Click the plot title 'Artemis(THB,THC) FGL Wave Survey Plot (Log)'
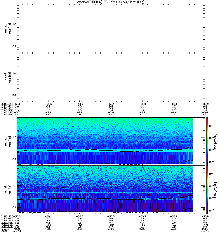Image resolution: width=219 pixels, height=233 pixels. [111, 2]
